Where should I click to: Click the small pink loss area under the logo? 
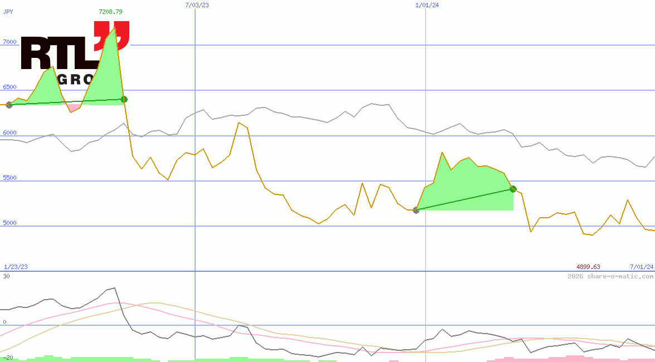73,106
